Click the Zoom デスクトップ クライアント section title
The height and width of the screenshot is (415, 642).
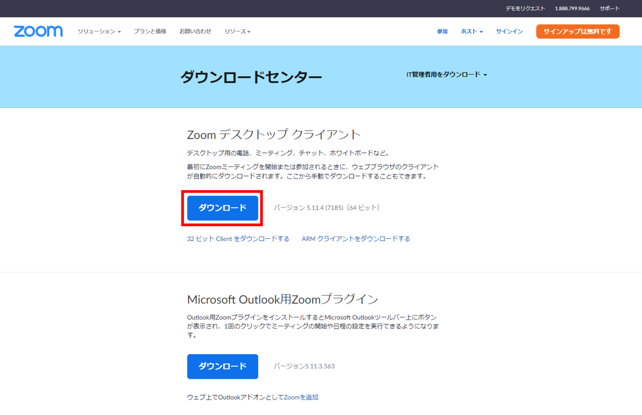click(274, 134)
